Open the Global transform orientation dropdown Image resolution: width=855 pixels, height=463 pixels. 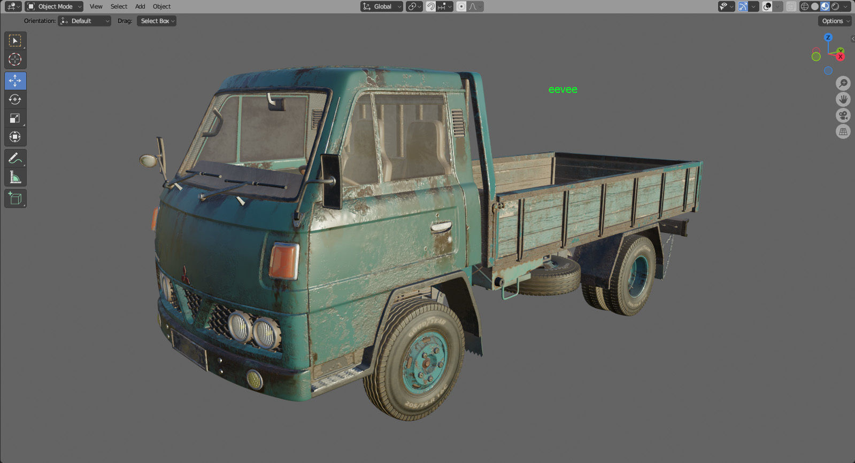tap(381, 6)
